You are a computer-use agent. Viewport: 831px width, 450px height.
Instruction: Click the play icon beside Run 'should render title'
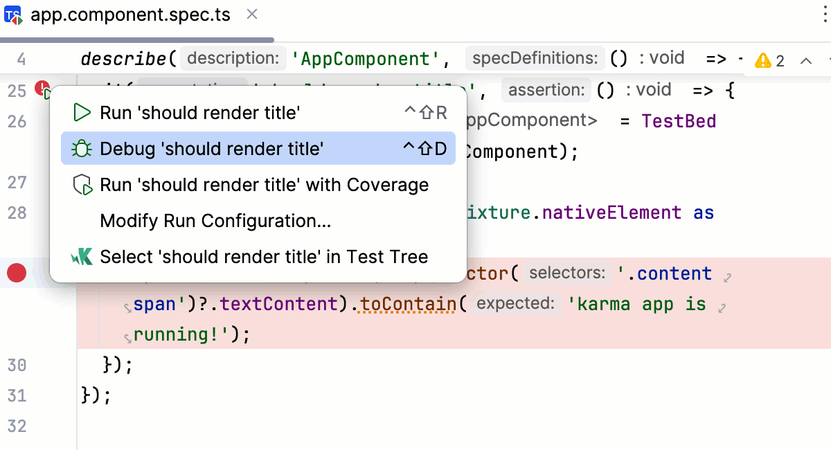[x=82, y=111]
